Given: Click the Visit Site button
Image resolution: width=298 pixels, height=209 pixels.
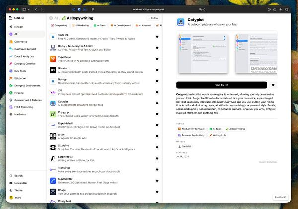Looking at the screenshot, I should pyautogui.click(x=222, y=85).
